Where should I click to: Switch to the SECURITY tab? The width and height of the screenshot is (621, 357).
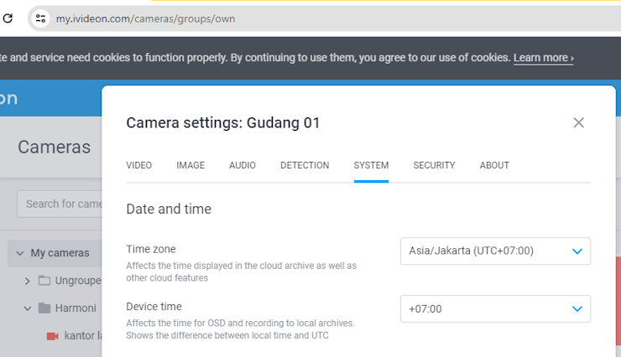[434, 165]
